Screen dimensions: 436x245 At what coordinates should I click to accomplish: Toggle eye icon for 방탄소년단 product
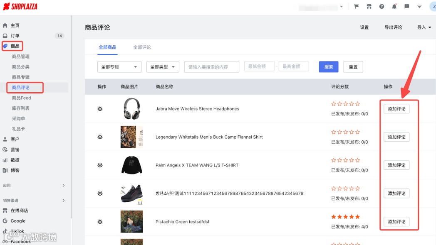(x=100, y=194)
